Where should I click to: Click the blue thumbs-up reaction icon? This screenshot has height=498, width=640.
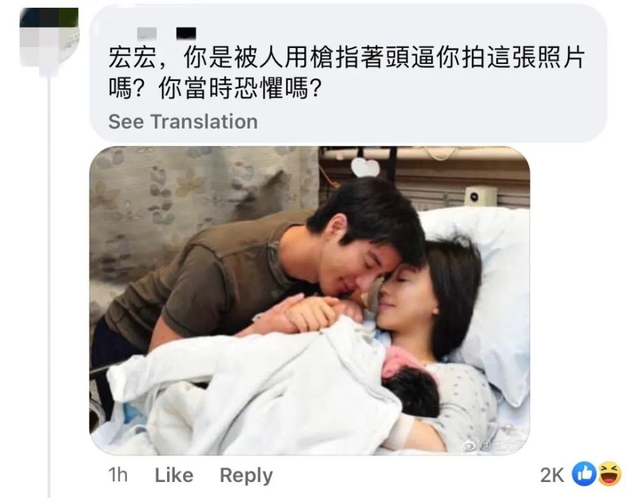click(x=584, y=474)
